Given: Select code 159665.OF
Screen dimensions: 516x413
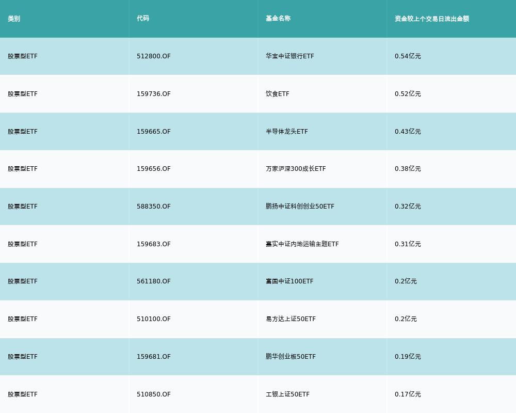Looking at the screenshot, I should point(154,131).
